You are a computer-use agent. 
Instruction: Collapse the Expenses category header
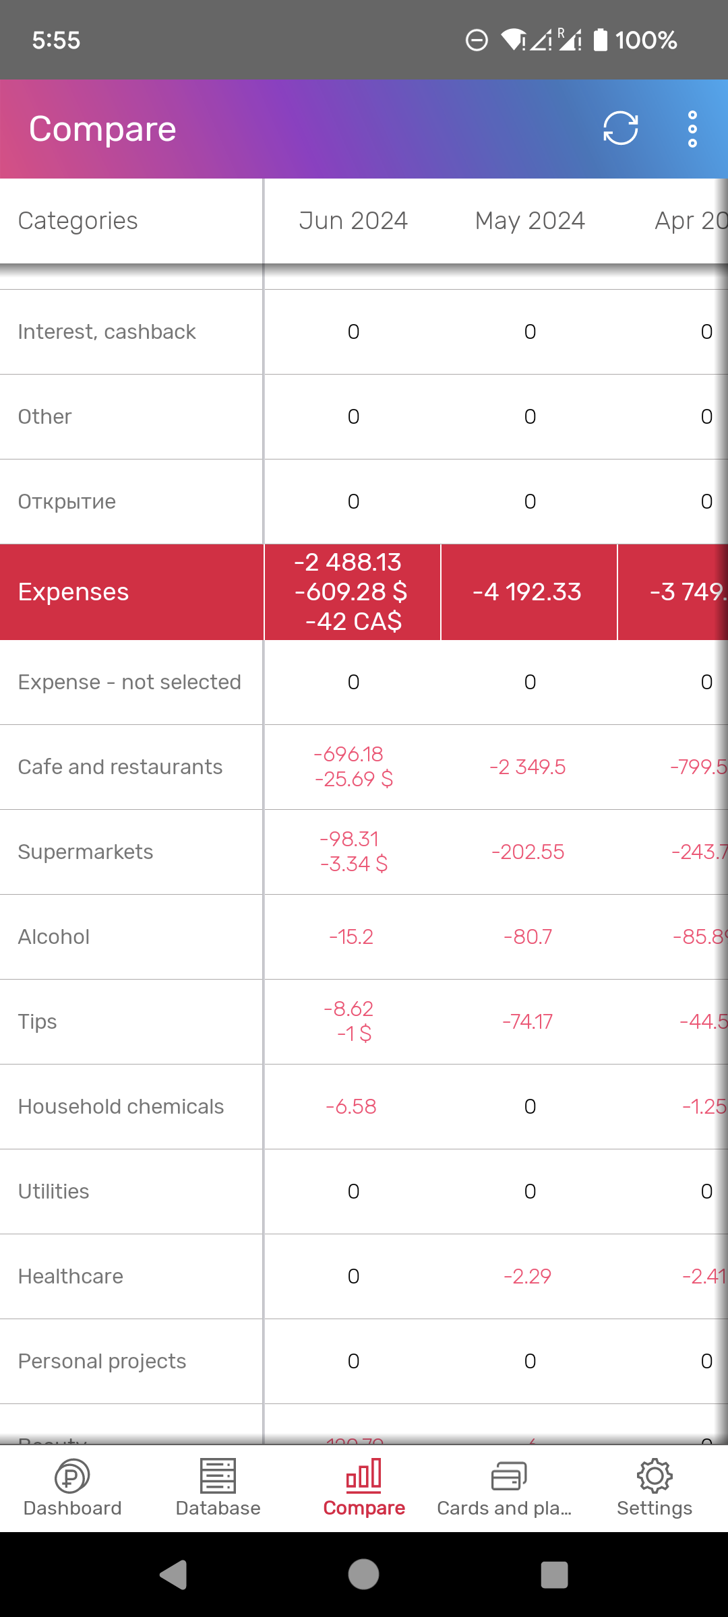[x=73, y=592]
